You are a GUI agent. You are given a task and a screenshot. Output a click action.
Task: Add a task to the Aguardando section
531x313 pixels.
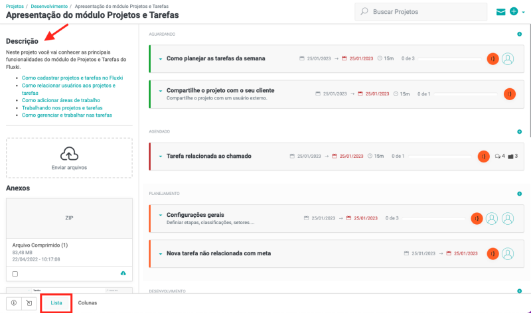[x=519, y=34]
